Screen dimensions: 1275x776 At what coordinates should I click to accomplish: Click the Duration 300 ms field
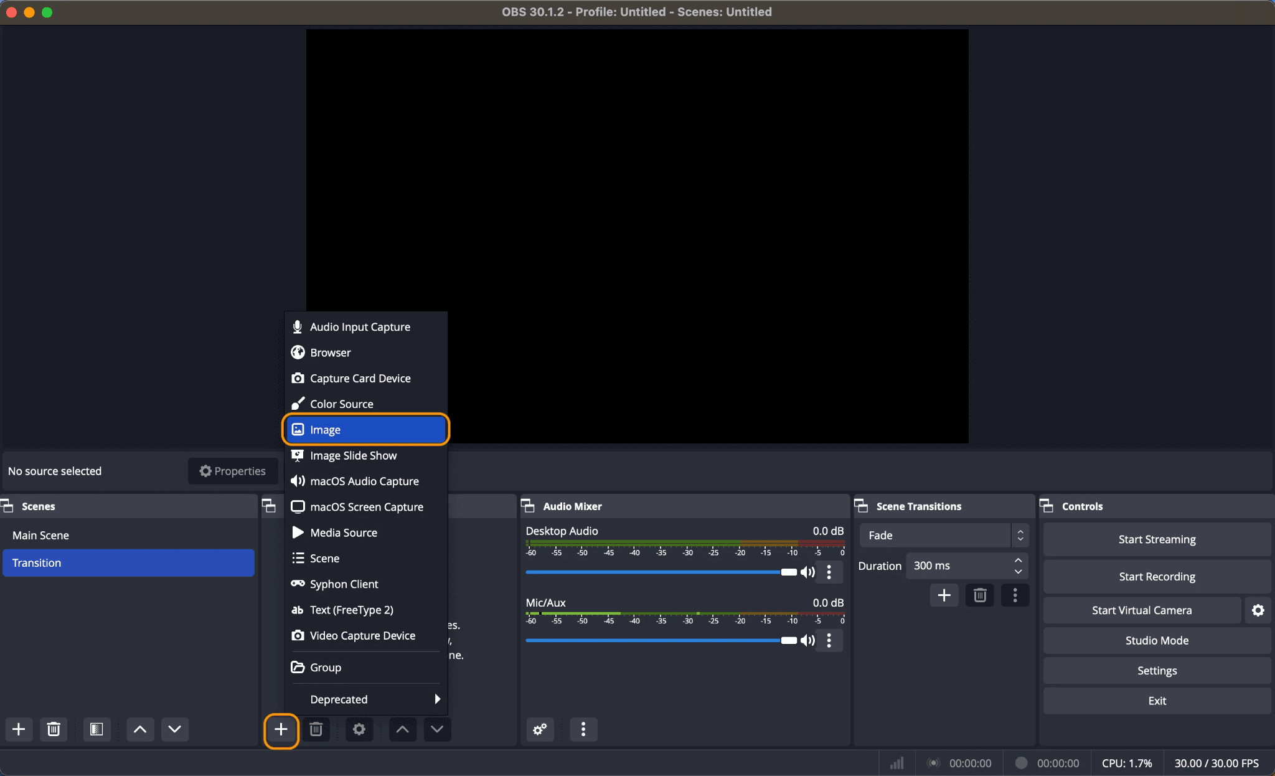(967, 565)
